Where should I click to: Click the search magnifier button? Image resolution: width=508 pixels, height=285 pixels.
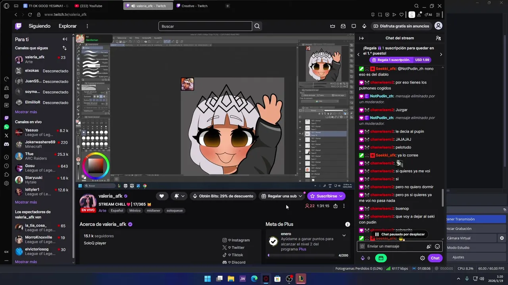click(257, 26)
